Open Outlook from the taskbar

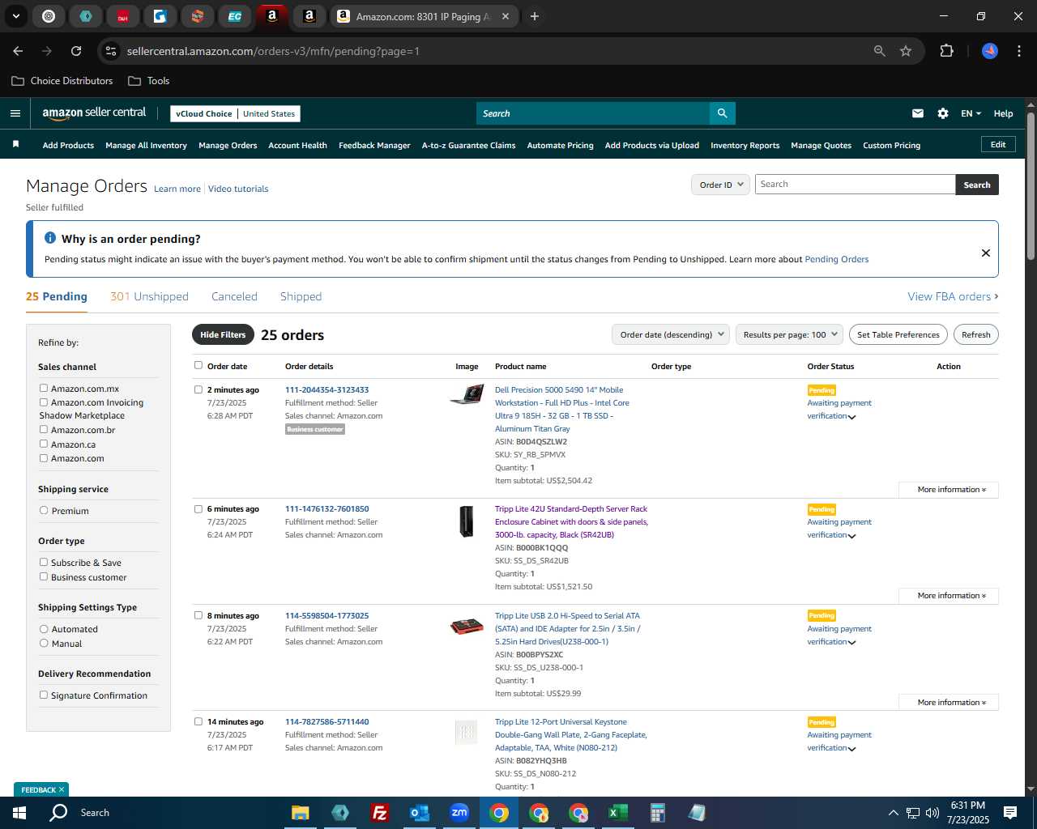coord(419,813)
